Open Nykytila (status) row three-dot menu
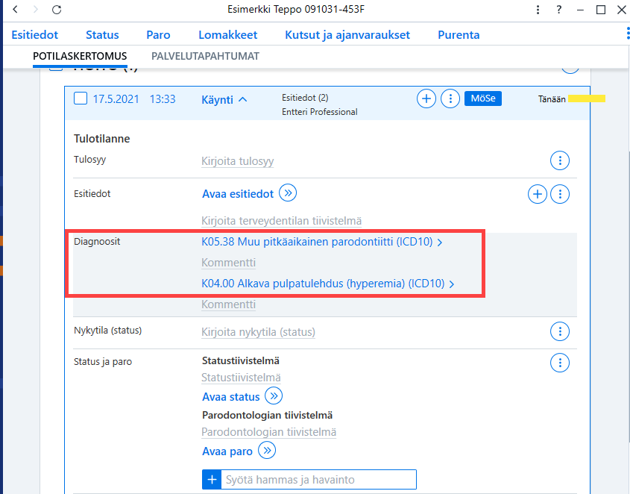 tap(560, 331)
